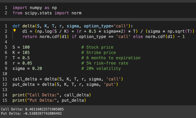The image size is (196, 118).
Task: Click the 'def delta' function definition
Action: (73, 26)
